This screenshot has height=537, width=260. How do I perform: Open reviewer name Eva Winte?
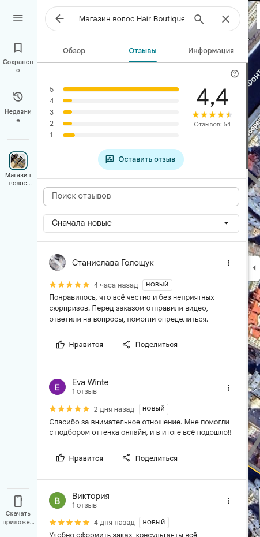pos(91,382)
